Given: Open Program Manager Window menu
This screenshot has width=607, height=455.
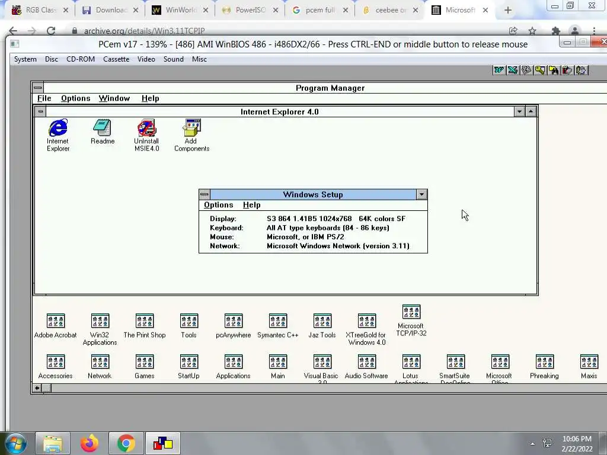Looking at the screenshot, I should (x=114, y=98).
